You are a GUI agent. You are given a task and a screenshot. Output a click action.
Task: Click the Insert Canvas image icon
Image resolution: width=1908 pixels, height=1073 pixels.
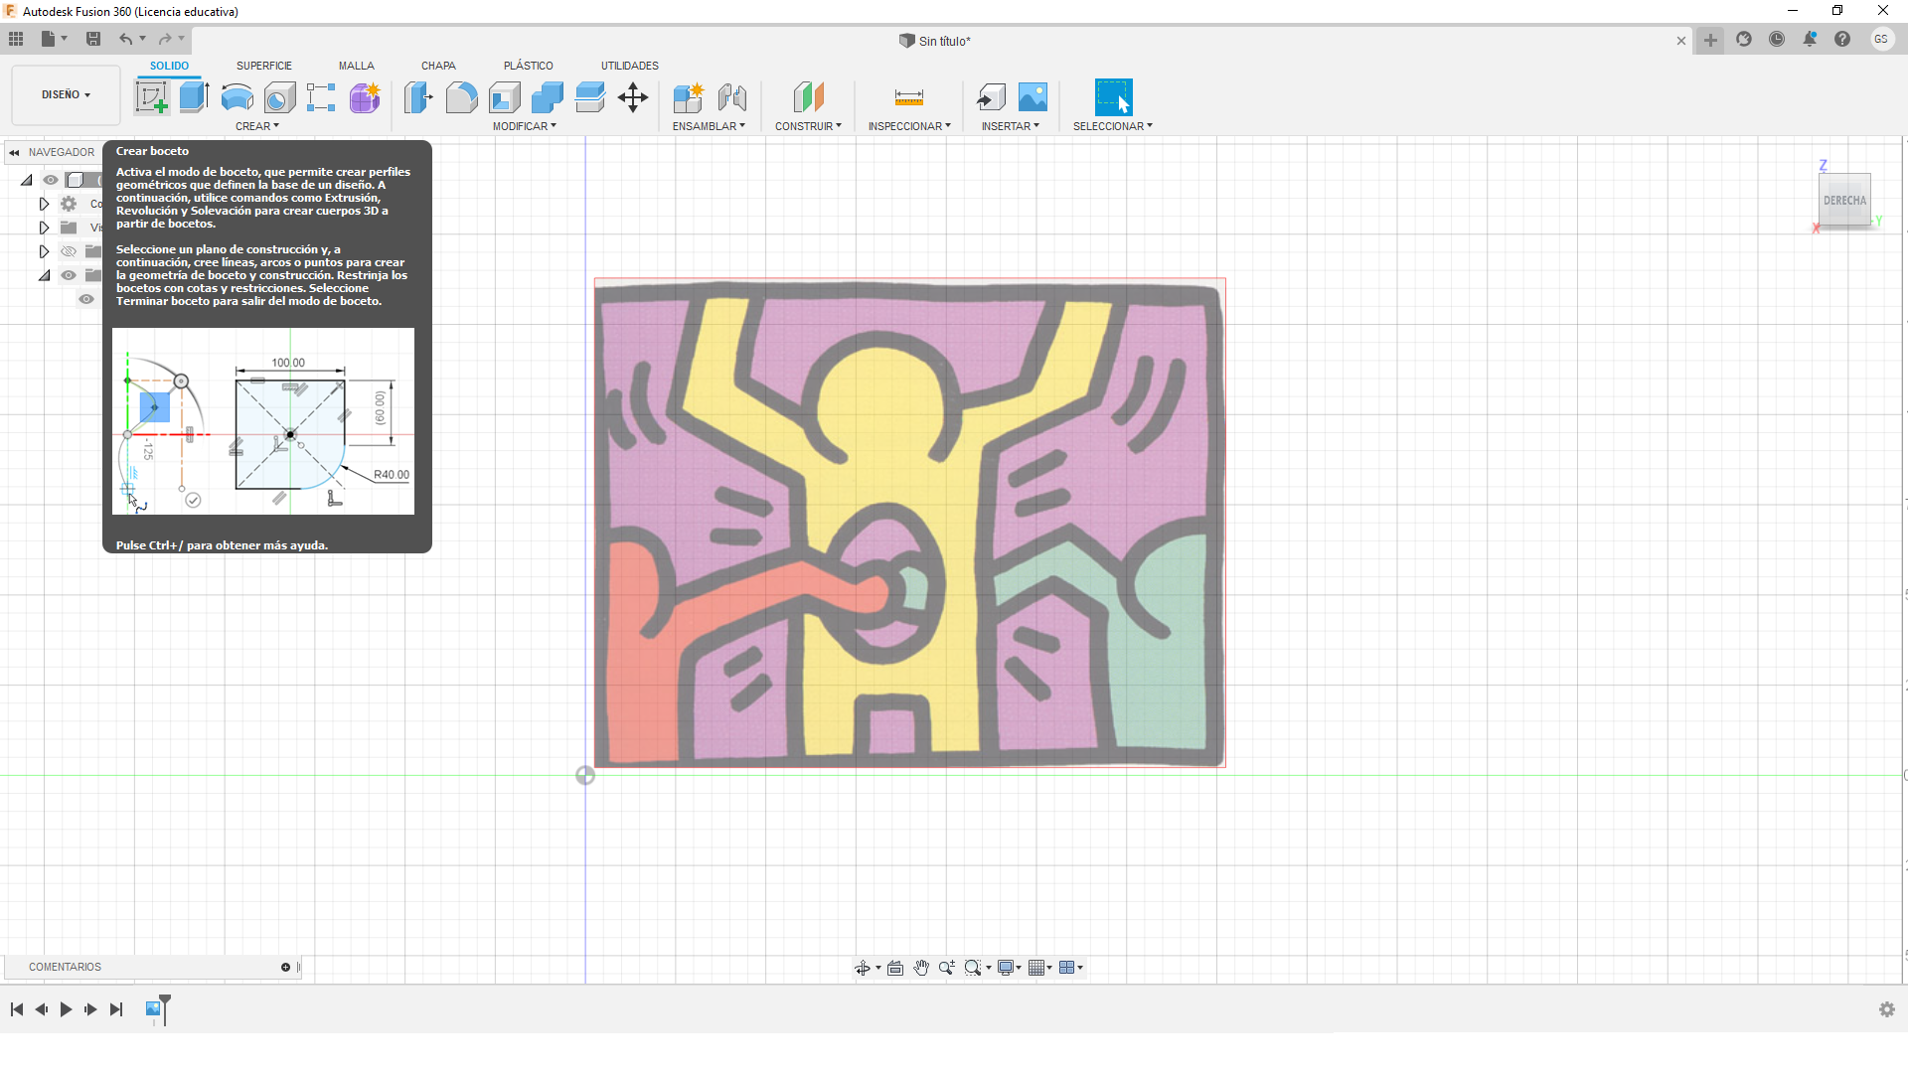[1033, 97]
